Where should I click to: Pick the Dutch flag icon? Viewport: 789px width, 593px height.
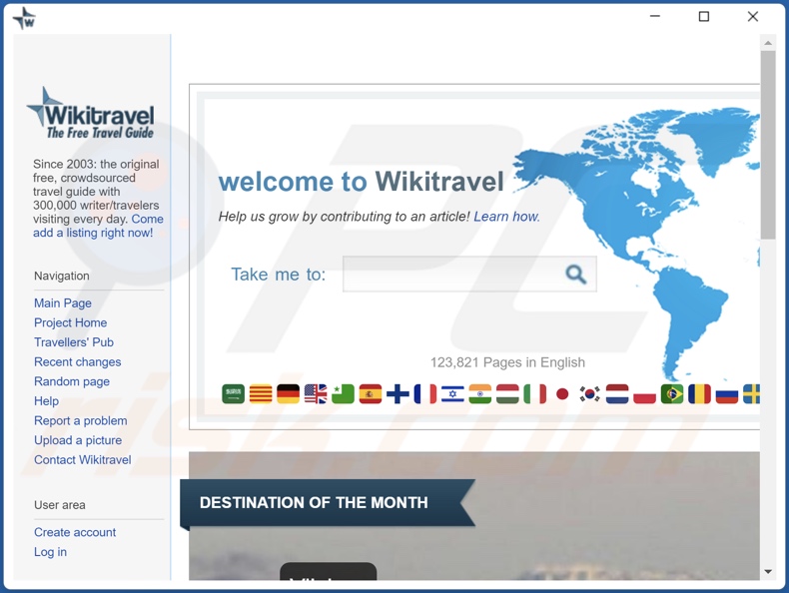point(617,393)
